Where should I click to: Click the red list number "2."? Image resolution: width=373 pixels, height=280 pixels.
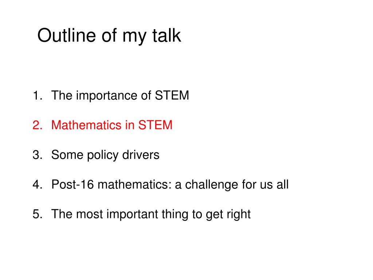point(38,125)
